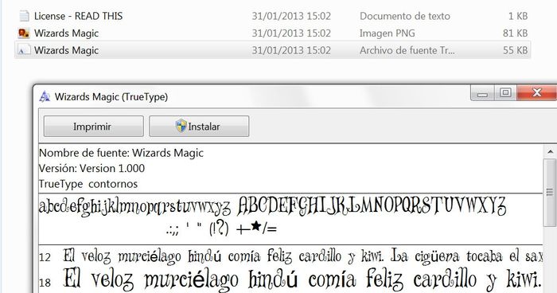Close the Wizards Magic font viewer window
The image size is (557, 293).
coord(537,93)
